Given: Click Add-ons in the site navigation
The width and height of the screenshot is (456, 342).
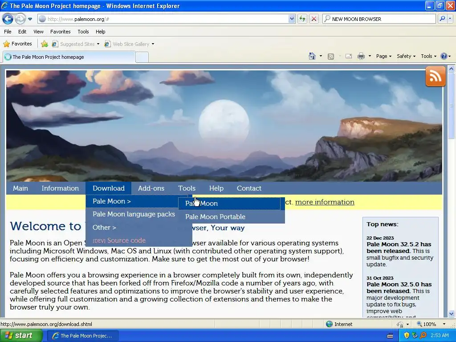Looking at the screenshot, I should click(x=151, y=188).
